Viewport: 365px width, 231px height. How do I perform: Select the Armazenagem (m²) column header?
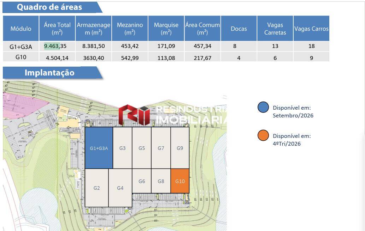click(x=93, y=28)
